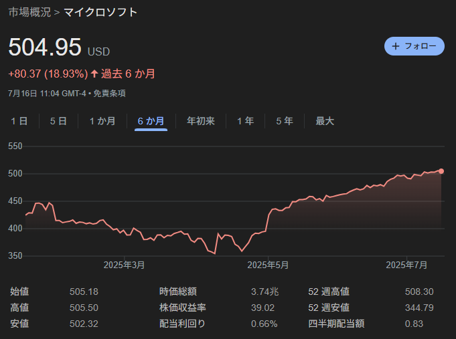The width and height of the screenshot is (456, 339).
Task: Click the 2025年3月 axis label
Action: [x=124, y=265]
